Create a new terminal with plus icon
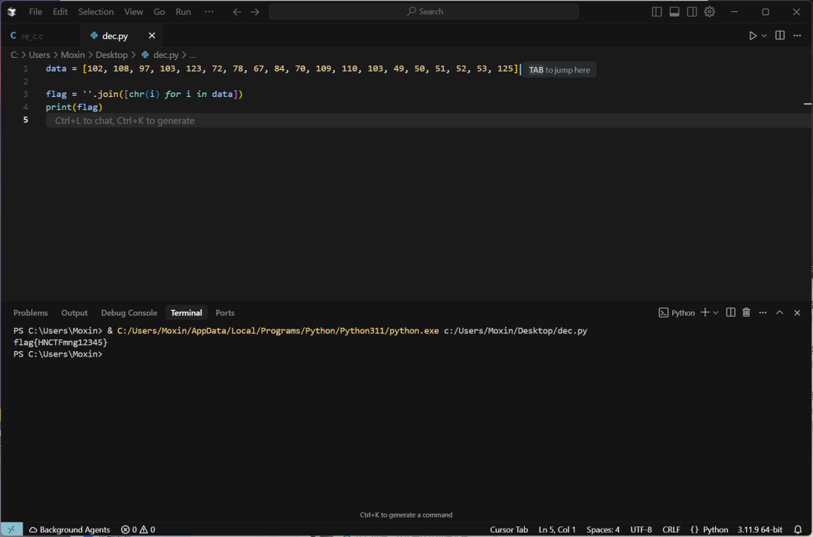 point(705,312)
